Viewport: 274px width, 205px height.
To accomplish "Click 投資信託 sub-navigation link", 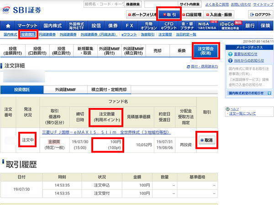I will pos(29,34).
